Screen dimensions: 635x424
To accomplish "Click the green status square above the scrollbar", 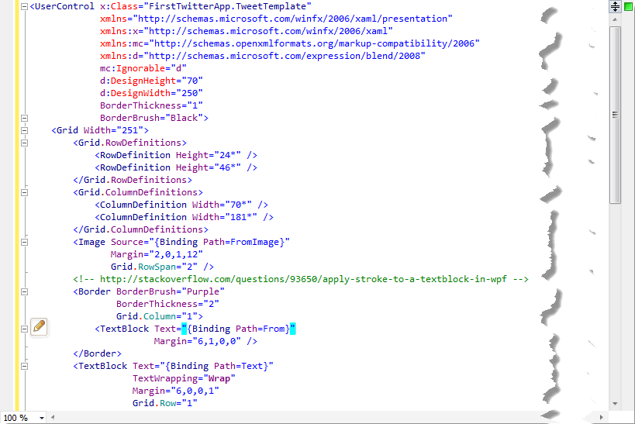I will pos(628,6).
